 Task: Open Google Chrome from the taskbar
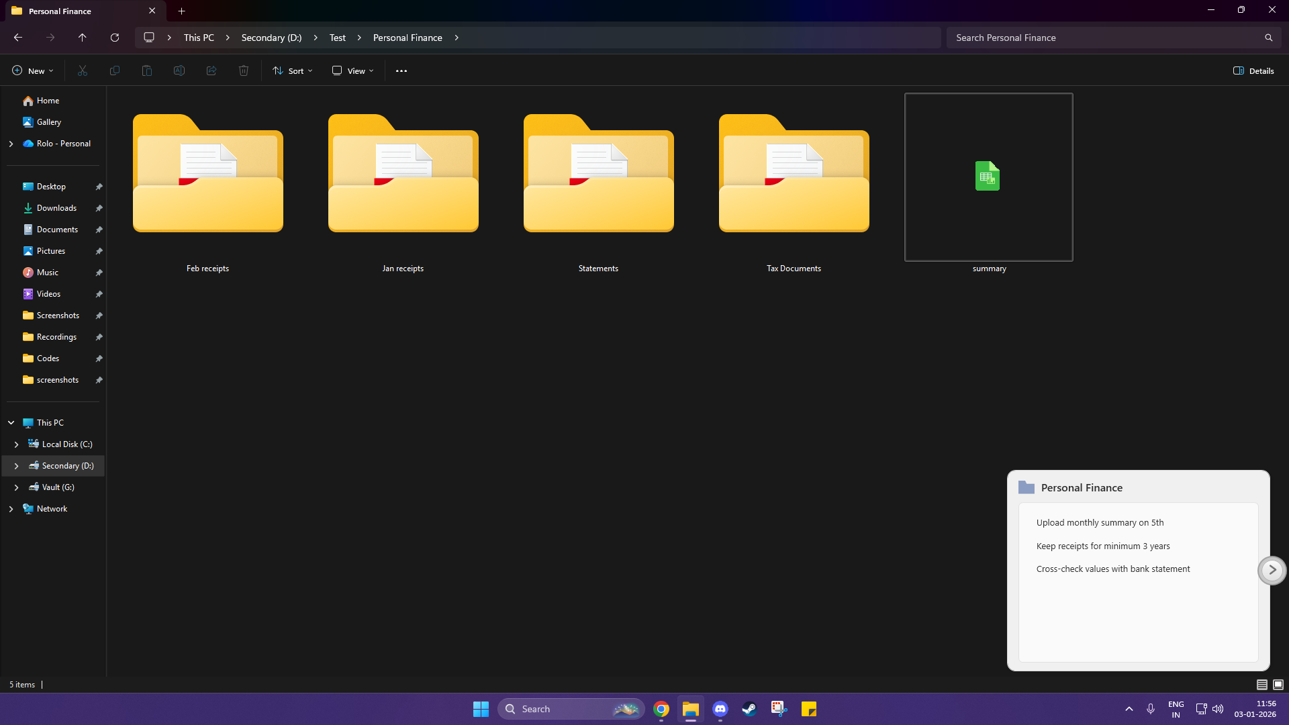(660, 708)
